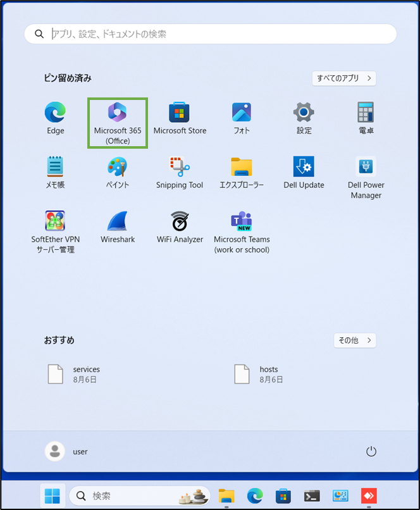Open Microsoft Store from pinned apps
420x510 pixels.
click(180, 118)
